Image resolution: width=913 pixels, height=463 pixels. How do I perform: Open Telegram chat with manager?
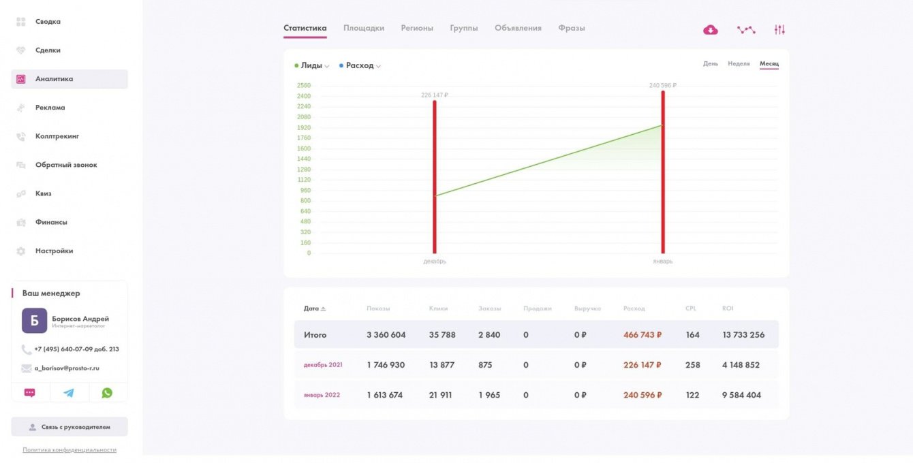(69, 393)
